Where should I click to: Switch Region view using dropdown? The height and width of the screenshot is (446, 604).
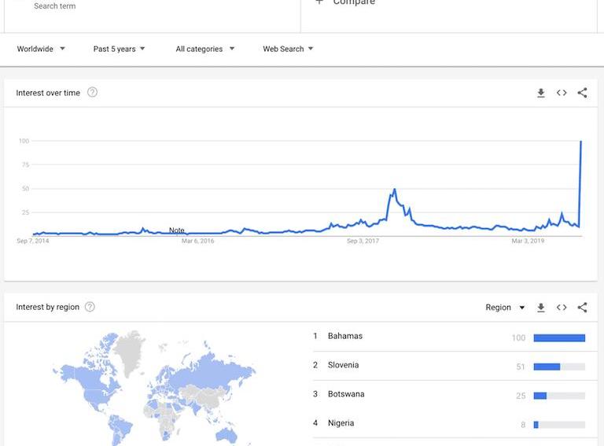pyautogui.click(x=505, y=308)
